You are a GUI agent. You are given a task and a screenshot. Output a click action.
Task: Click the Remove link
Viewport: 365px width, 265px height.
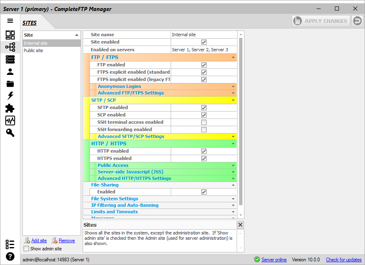[66, 241]
